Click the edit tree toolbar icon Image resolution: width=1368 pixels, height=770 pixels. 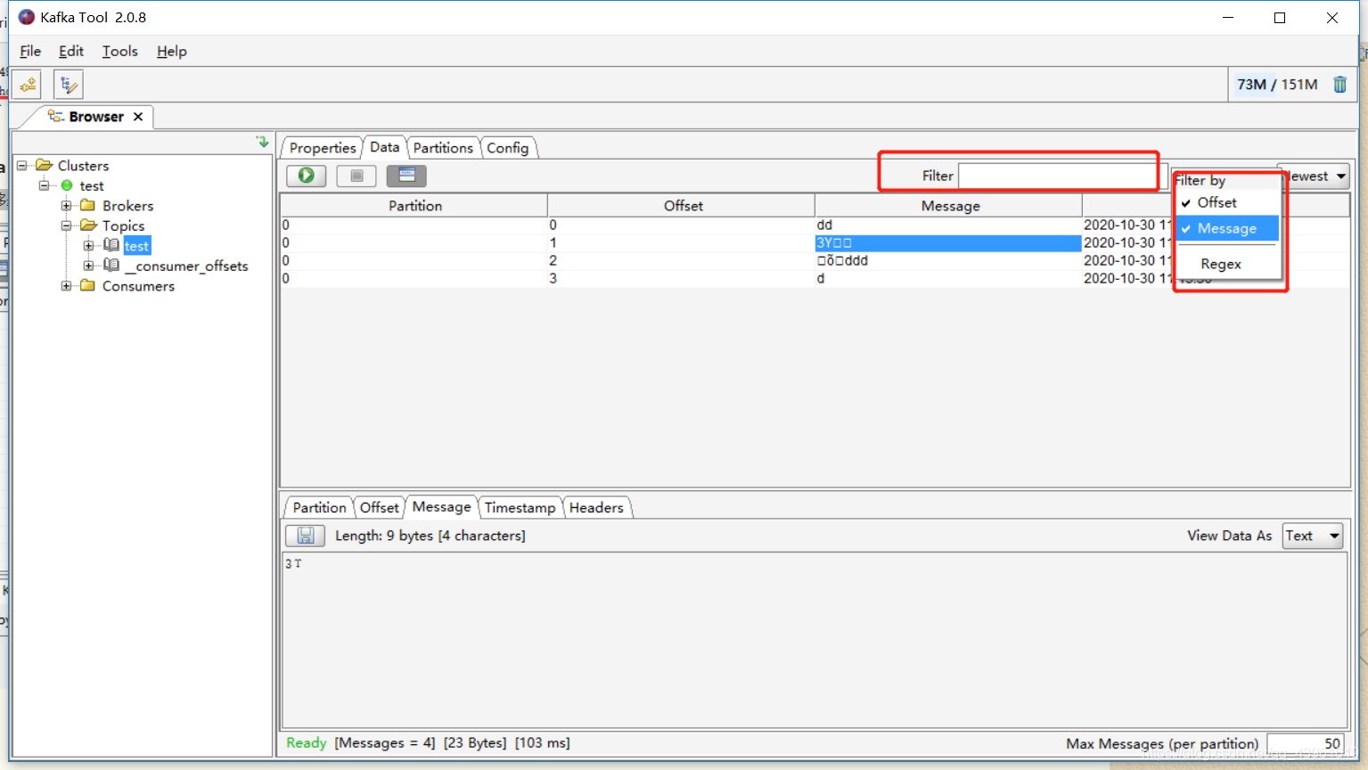(x=68, y=85)
